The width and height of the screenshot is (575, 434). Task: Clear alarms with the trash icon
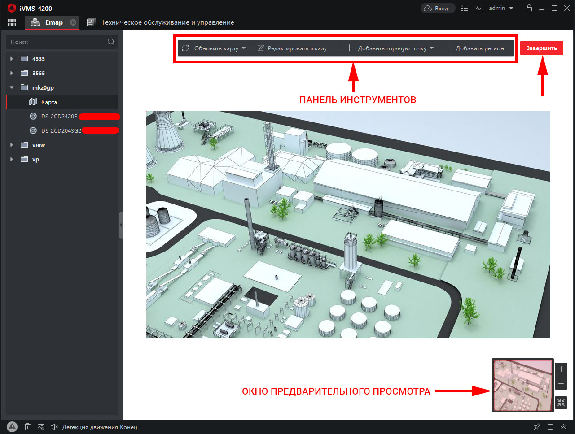pyautogui.click(x=27, y=427)
